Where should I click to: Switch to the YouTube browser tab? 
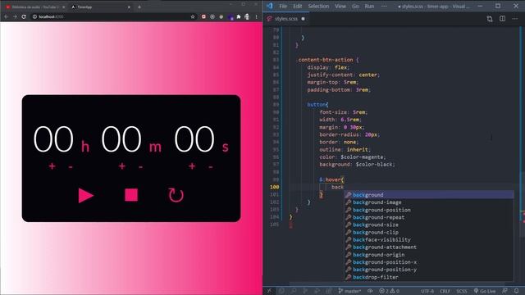pos(34,7)
